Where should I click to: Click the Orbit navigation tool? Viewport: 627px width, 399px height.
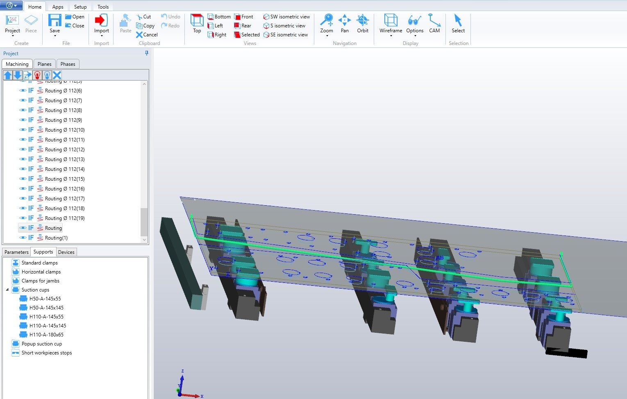tap(363, 23)
